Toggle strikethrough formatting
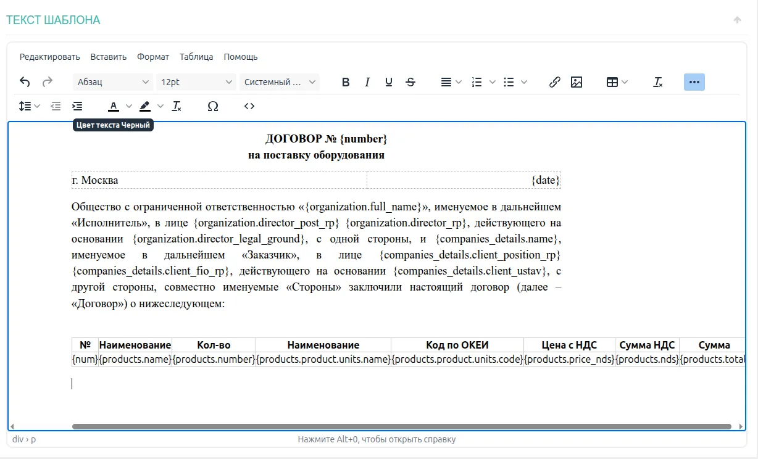Screen dimensions: 758x459 click(410, 82)
